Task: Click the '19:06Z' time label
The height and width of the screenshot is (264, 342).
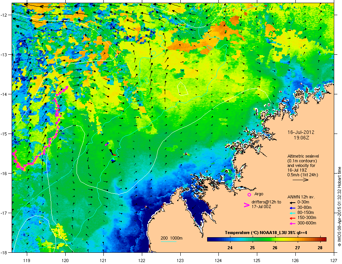Action: click(301, 138)
